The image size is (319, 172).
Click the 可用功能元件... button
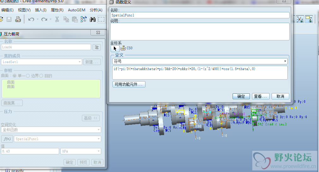(129, 84)
